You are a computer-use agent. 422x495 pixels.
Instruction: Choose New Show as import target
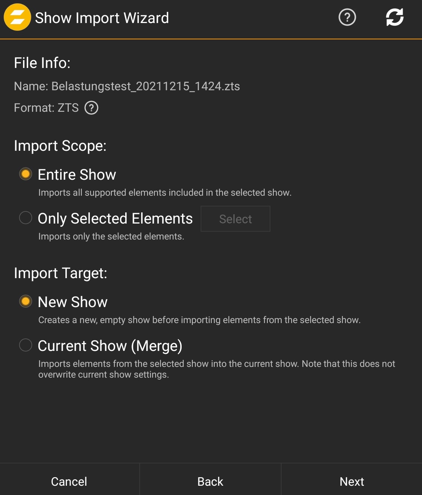(26, 301)
